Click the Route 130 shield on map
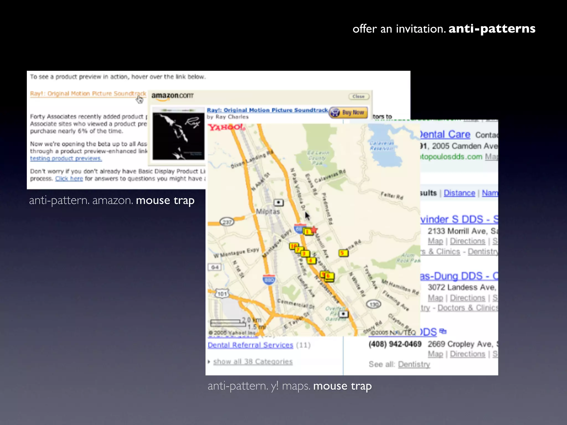567x425 pixels. tap(373, 305)
